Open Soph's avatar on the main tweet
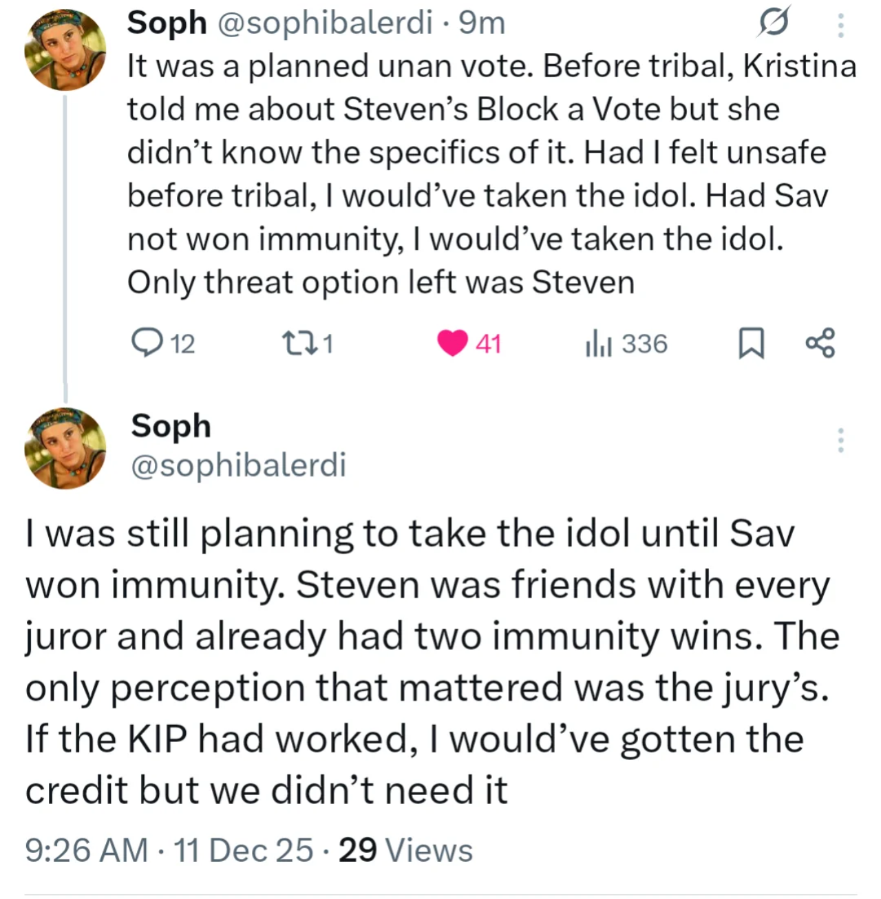881x899 pixels. coord(65,448)
